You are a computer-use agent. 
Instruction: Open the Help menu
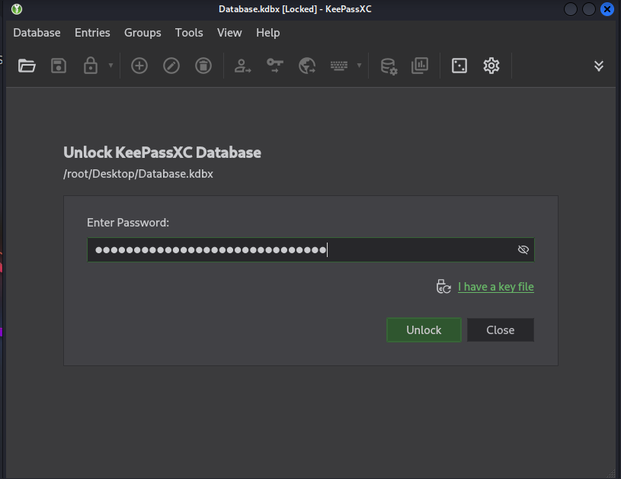[267, 33]
